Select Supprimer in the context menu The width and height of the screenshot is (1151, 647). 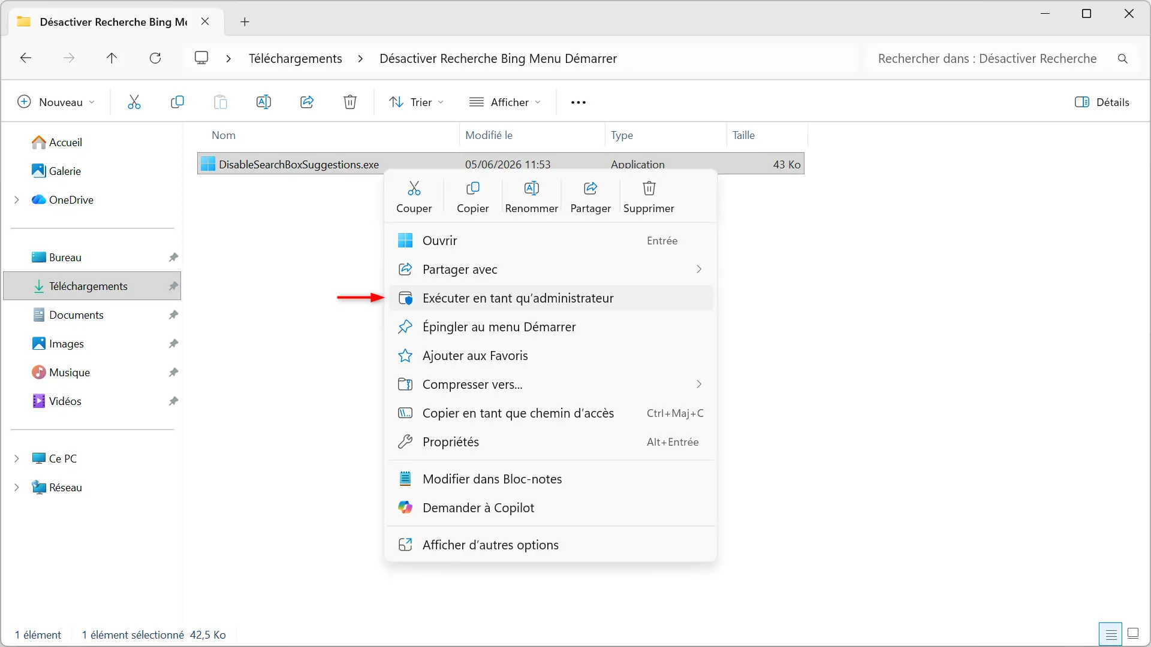649,197
